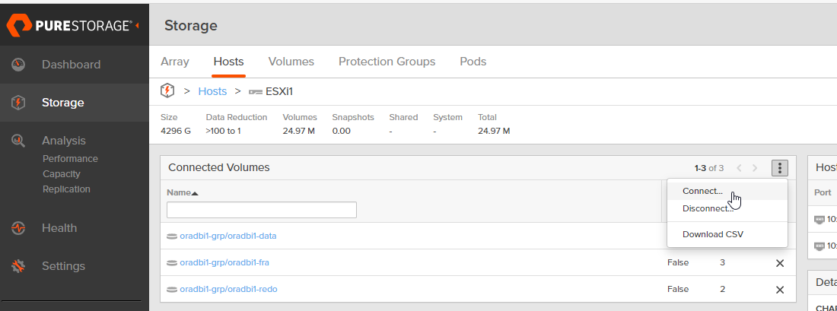Click the Storage page heading
This screenshot has width=837, height=311.
point(190,26)
